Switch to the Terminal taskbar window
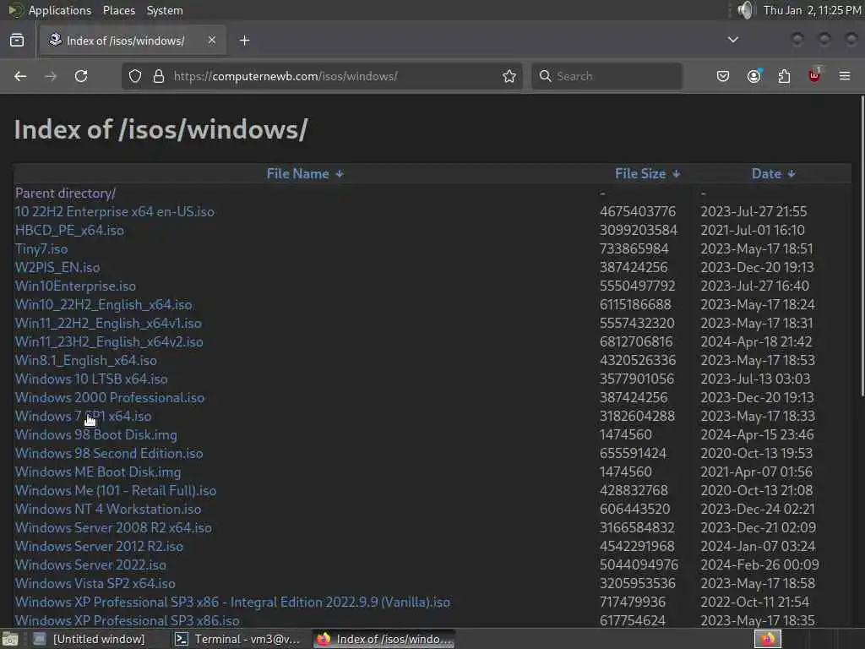 pyautogui.click(x=237, y=639)
